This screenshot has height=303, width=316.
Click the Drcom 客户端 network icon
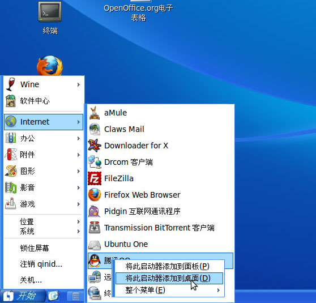95,162
